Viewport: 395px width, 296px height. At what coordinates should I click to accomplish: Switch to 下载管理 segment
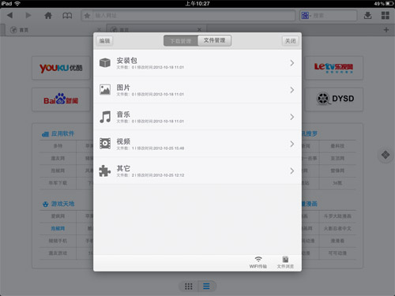[181, 41]
